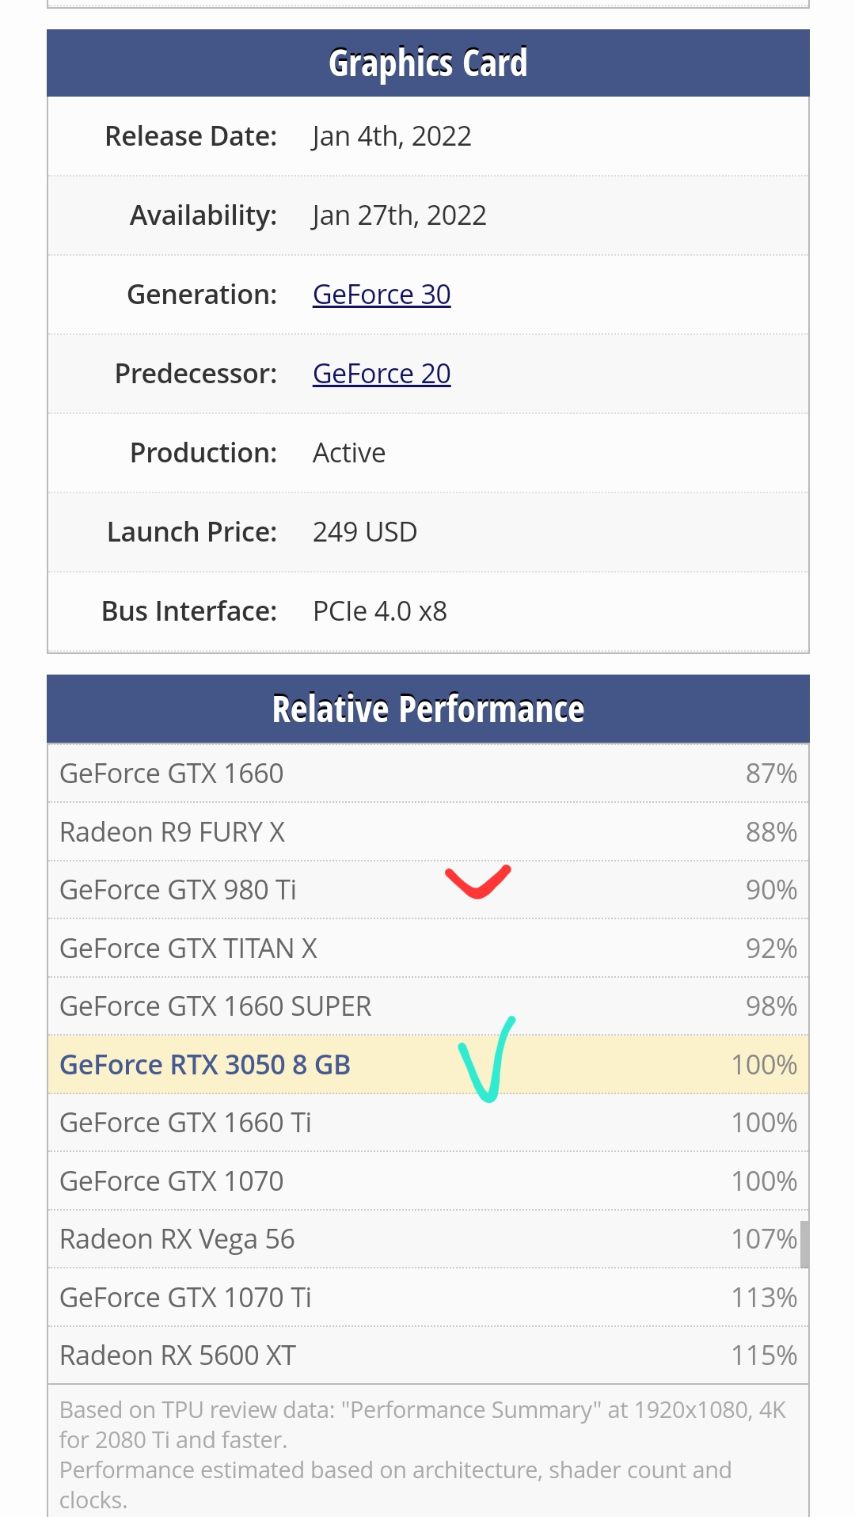The width and height of the screenshot is (855, 1517).
Task: Click the Relative Performance section header
Action: point(427,709)
